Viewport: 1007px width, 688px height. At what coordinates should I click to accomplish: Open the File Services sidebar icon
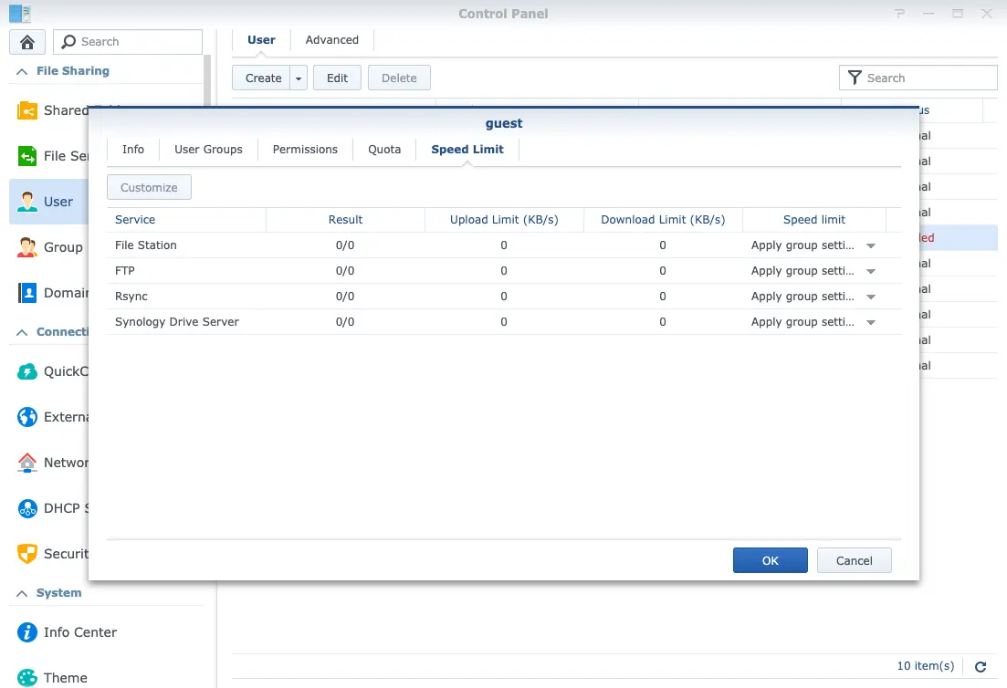(27, 156)
